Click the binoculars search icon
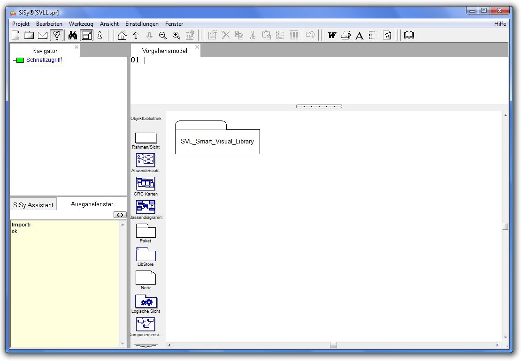The width and height of the screenshot is (521, 361). [x=73, y=35]
